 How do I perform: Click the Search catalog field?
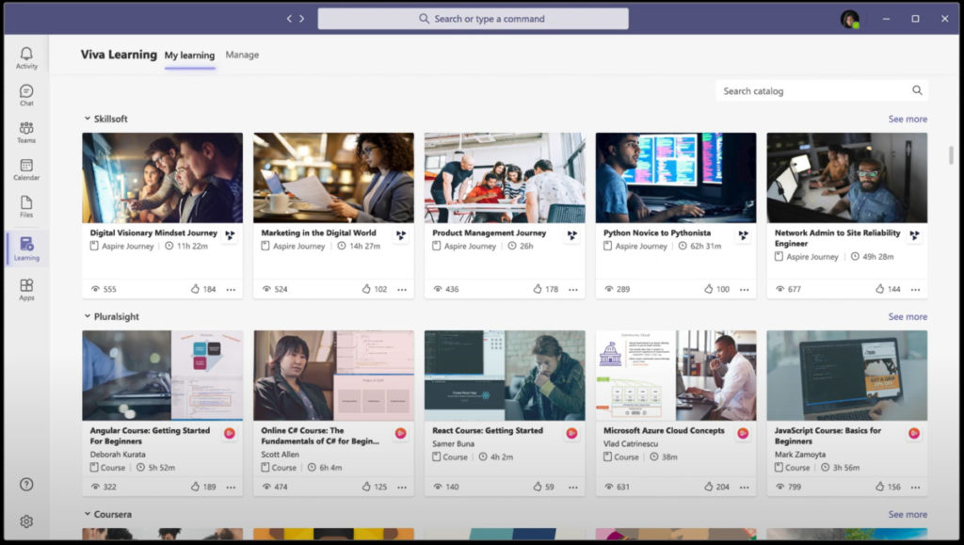click(821, 91)
